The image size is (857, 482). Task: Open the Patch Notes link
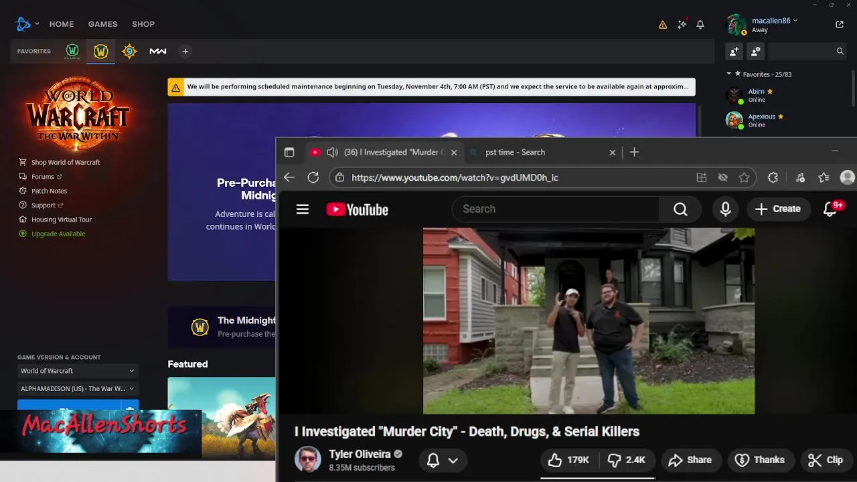click(x=43, y=191)
